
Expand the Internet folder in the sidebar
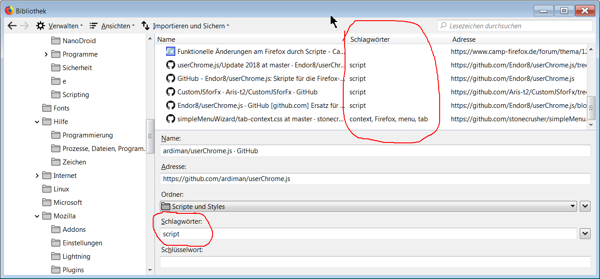(37, 175)
